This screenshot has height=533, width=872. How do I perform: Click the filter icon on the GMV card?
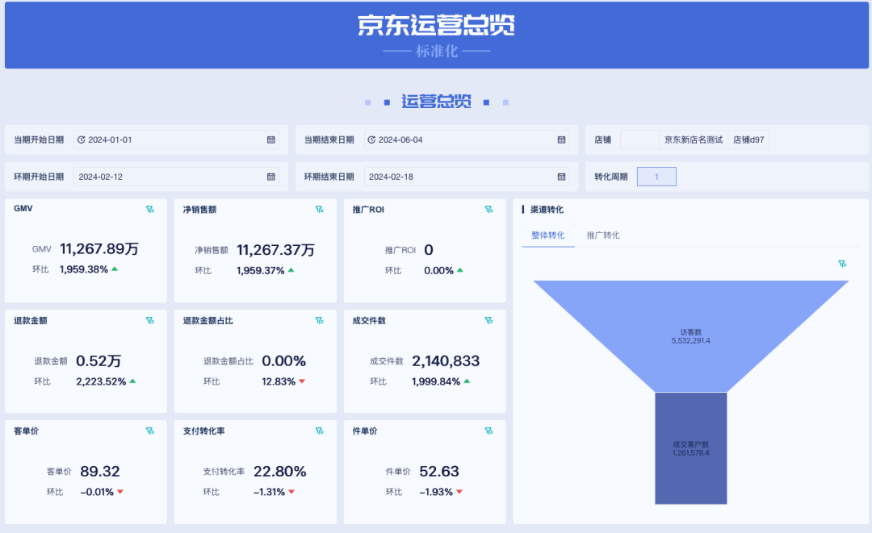coord(150,210)
